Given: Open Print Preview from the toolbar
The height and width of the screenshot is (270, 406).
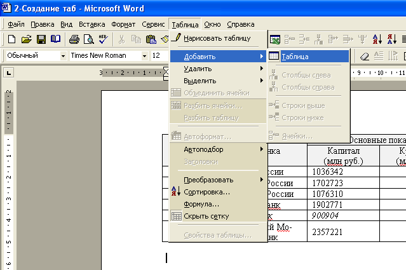Looking at the screenshot, I should [88, 39].
